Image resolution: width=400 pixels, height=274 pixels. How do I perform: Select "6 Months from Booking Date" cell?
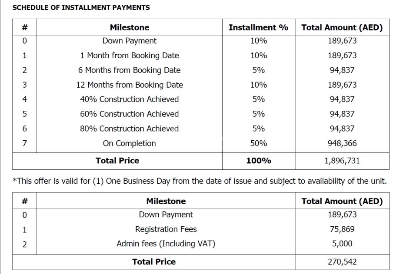(129, 70)
